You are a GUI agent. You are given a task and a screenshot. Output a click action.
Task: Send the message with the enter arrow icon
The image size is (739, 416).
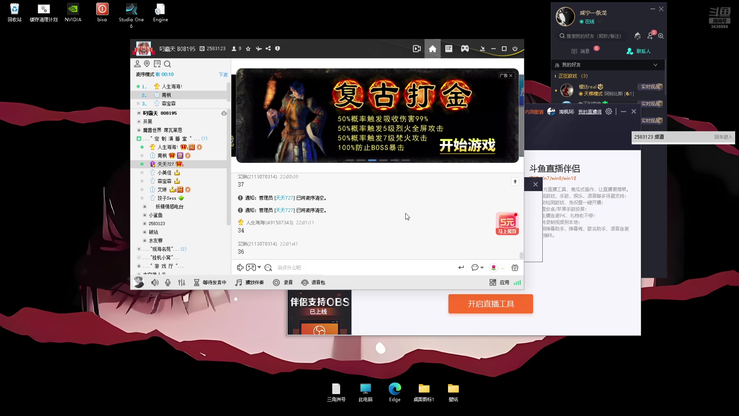coord(461,268)
